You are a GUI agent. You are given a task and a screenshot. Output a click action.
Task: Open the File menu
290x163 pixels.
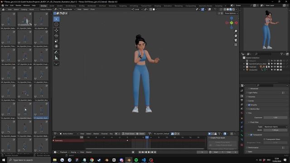click(7, 5)
